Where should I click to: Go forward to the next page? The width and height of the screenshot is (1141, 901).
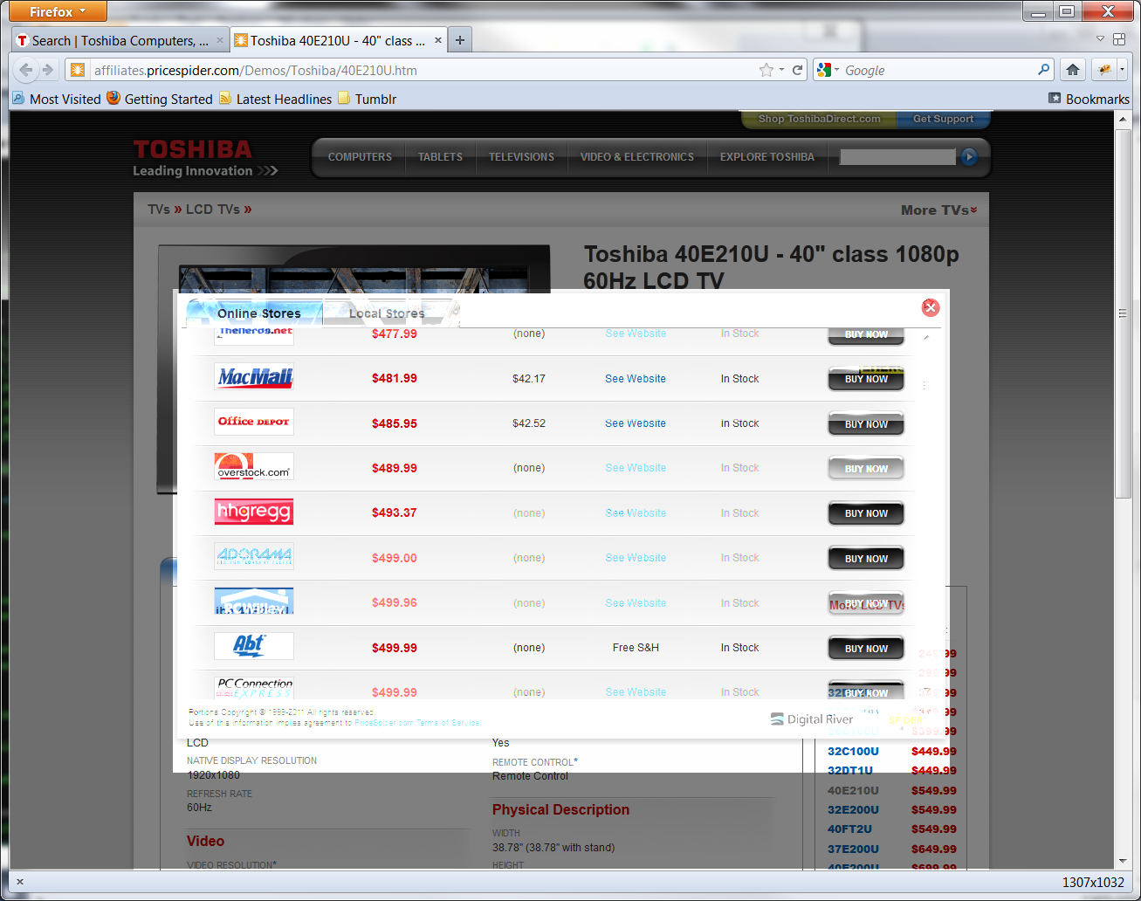click(x=48, y=70)
